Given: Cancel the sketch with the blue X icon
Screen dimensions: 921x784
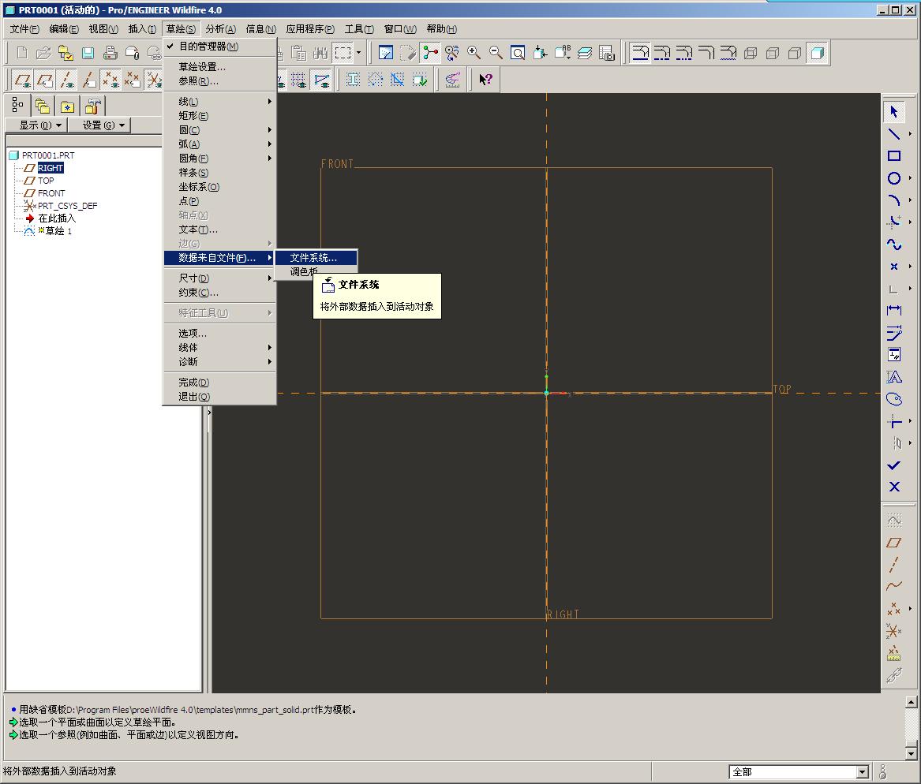Looking at the screenshot, I should pos(894,487).
